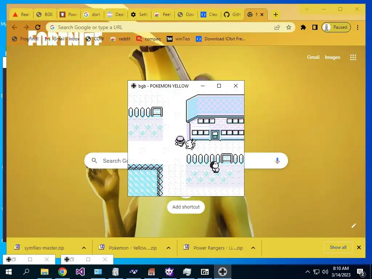Open the reddit bookmark

pos(120,39)
